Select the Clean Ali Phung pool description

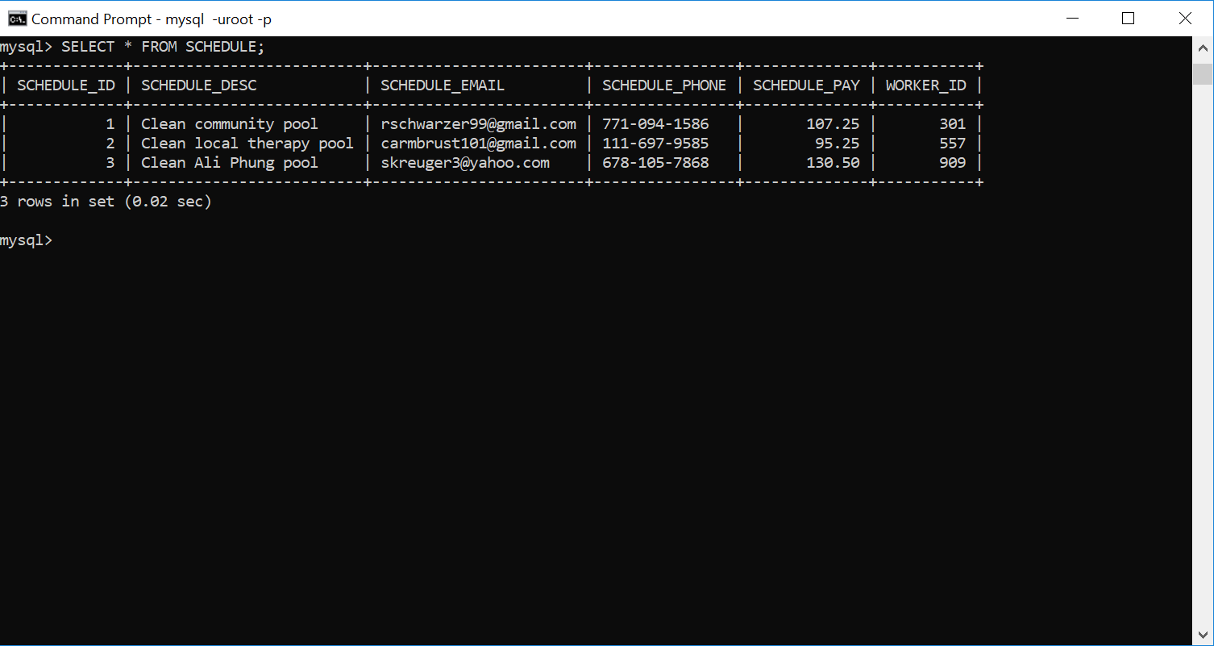228,162
